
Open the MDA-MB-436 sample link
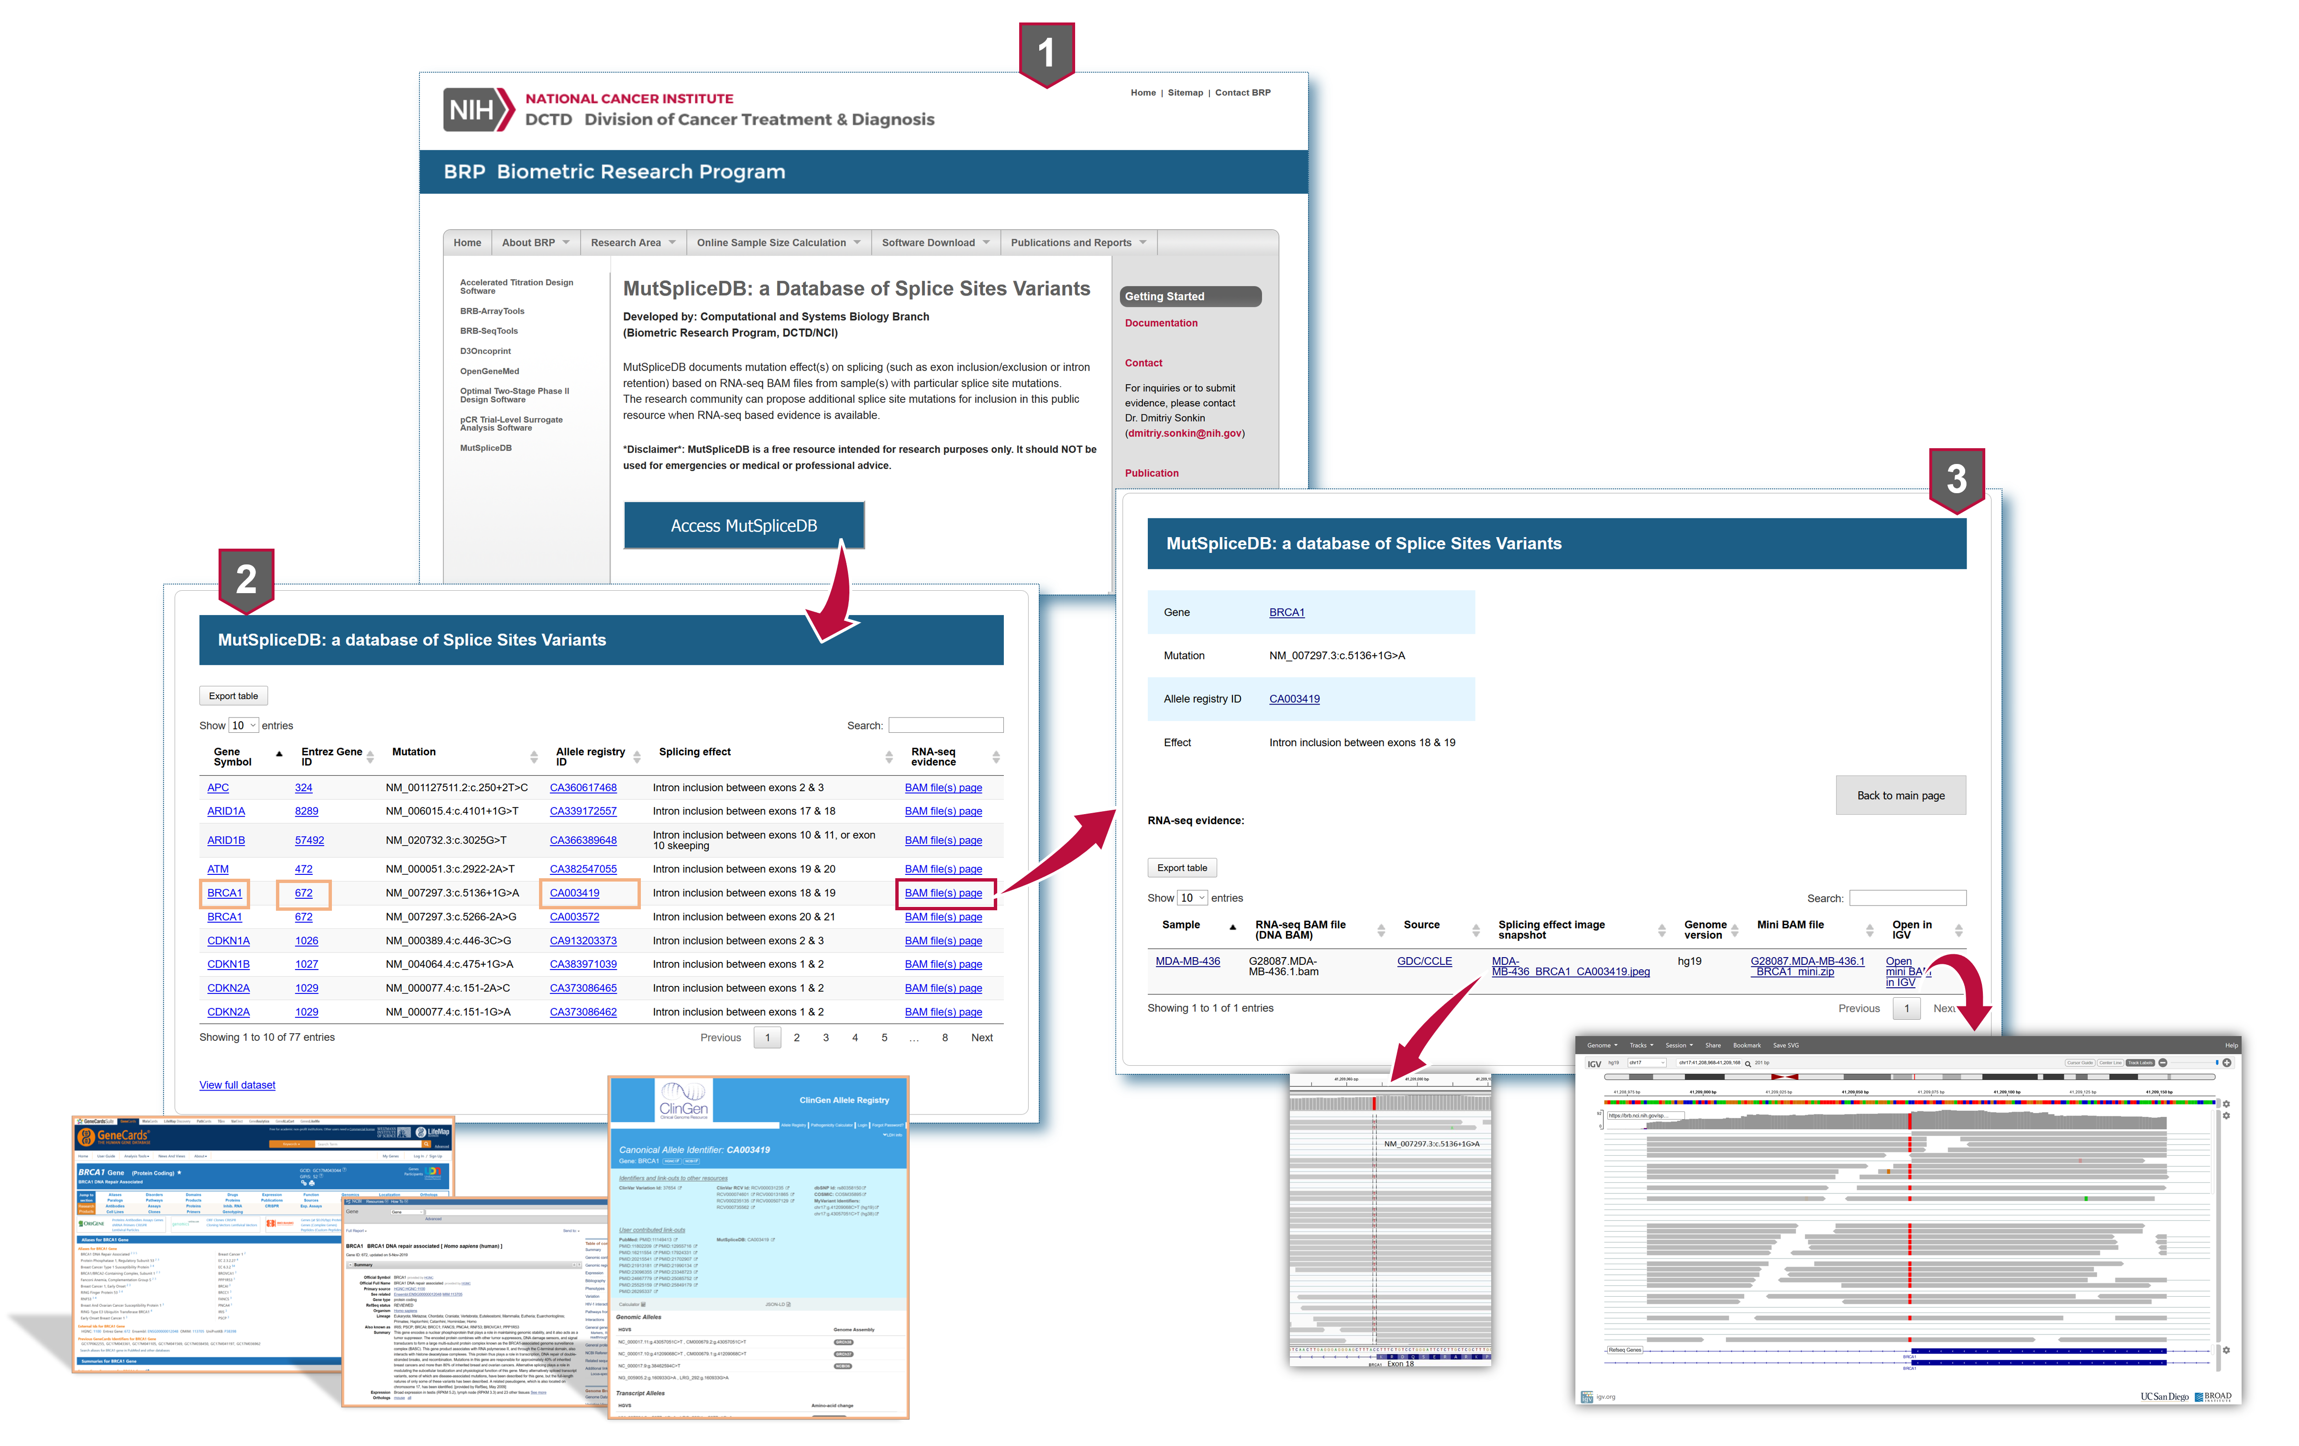[1188, 961]
